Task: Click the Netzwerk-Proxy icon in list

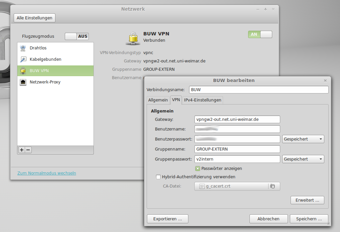Action: coord(23,82)
